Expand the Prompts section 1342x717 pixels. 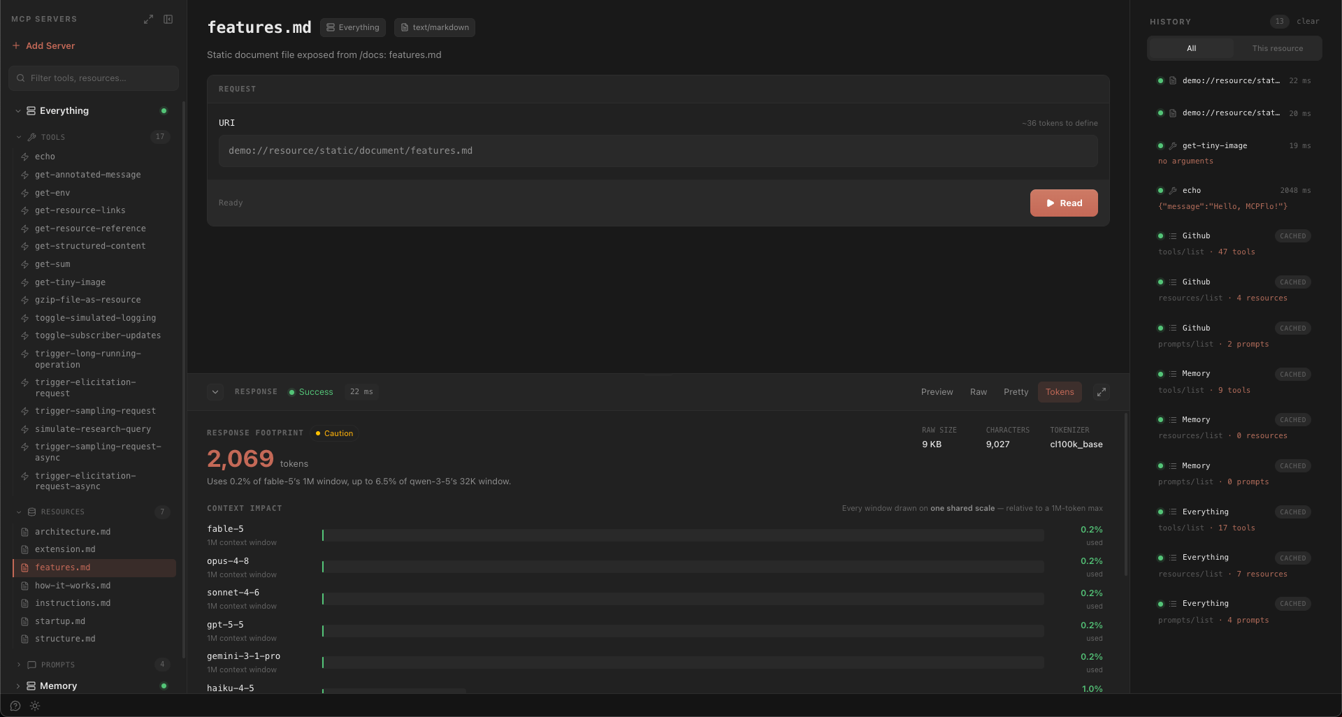pyautogui.click(x=19, y=665)
